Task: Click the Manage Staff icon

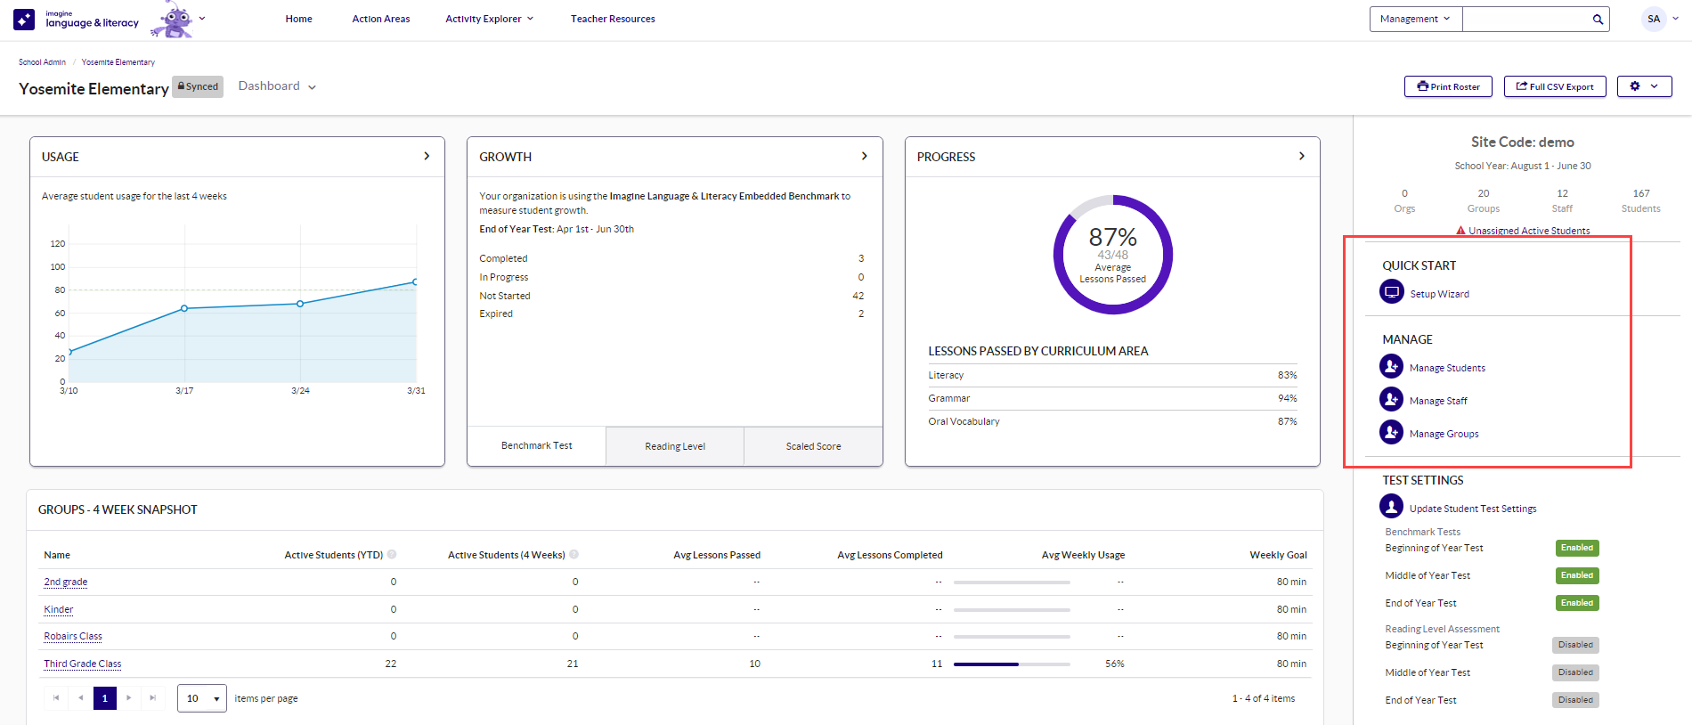Action: click(x=1391, y=399)
